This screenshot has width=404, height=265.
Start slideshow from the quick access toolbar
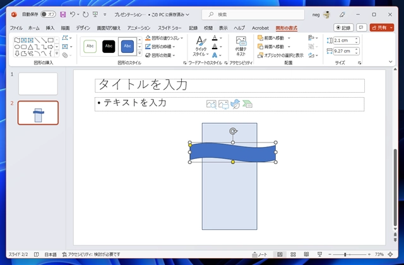95,15
